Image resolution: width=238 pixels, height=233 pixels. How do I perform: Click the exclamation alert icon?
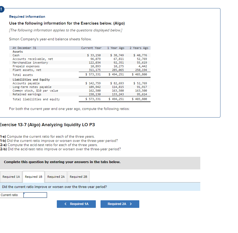point(2,9)
